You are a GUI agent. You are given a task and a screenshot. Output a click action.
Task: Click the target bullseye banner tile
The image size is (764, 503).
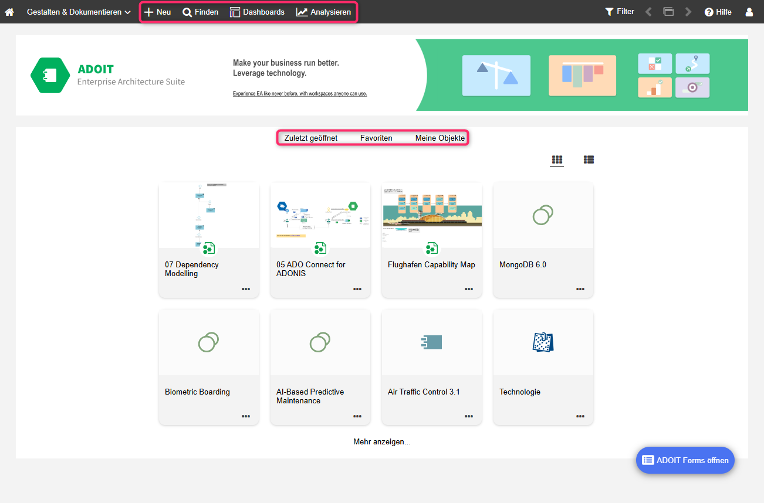pyautogui.click(x=692, y=87)
